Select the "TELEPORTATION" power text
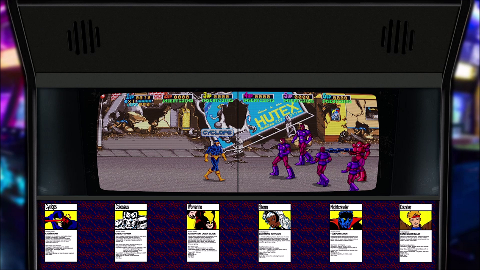Viewport: 480px width, 270px height. [339, 234]
